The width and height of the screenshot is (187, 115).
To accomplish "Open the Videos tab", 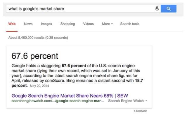I will click(x=88, y=24).
